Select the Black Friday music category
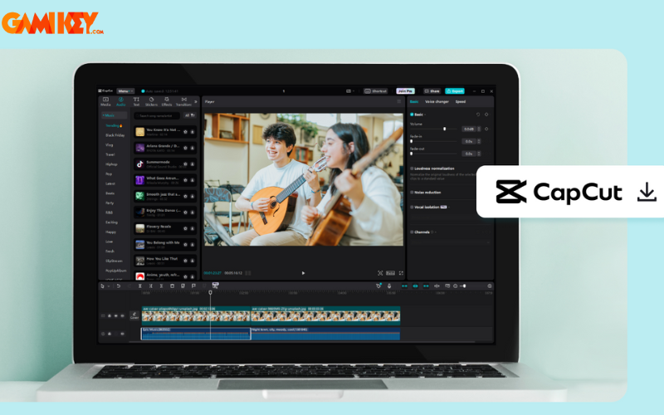 pyautogui.click(x=115, y=135)
